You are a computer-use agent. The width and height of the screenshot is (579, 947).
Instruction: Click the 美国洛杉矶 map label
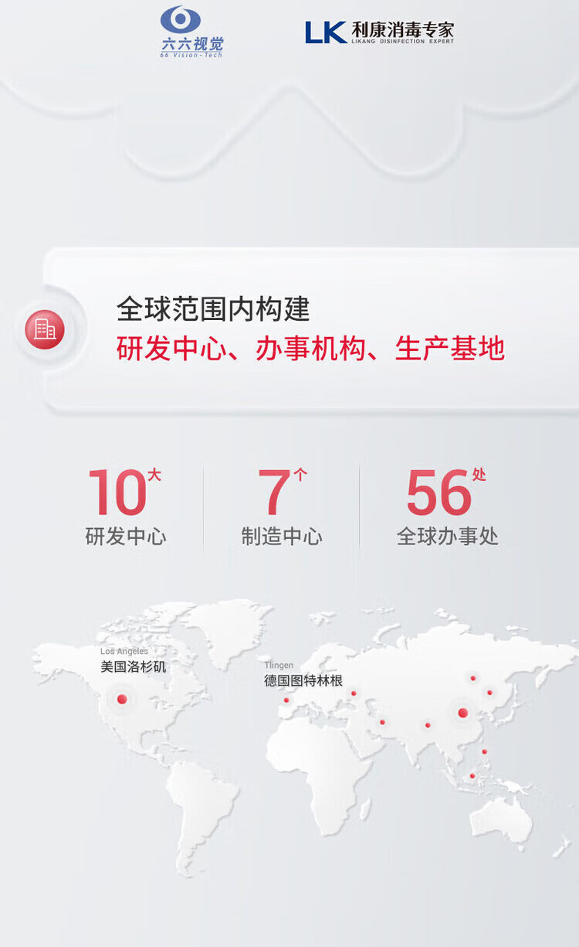(133, 666)
